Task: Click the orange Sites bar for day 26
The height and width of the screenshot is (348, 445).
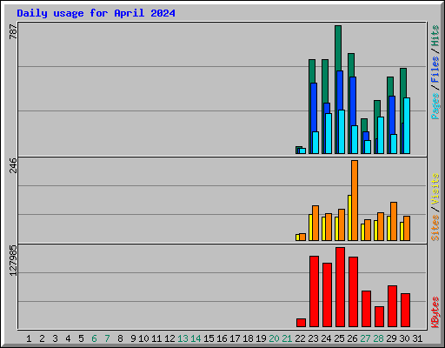Action: [355, 200]
